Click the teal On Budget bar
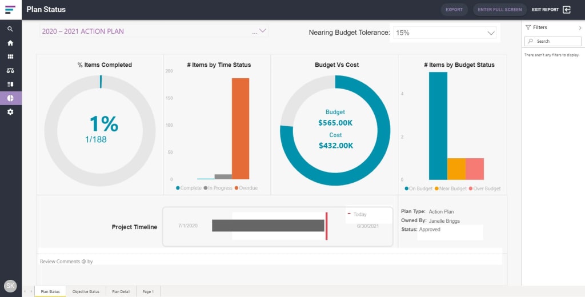The width and height of the screenshot is (585, 297). click(438, 126)
